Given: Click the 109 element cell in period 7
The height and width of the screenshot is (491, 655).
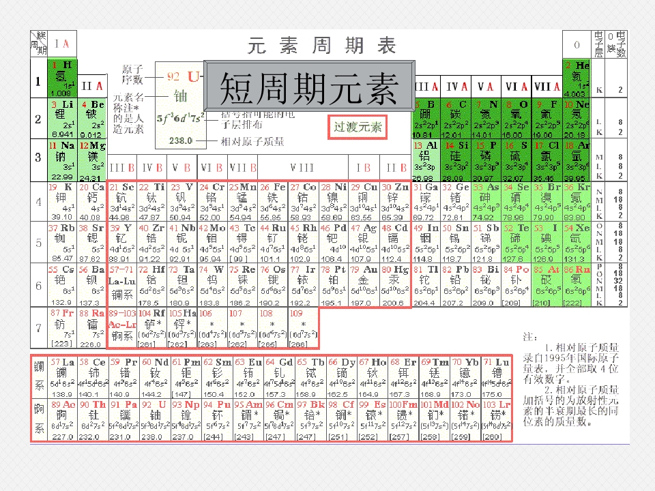Looking at the screenshot, I should coord(303,329).
